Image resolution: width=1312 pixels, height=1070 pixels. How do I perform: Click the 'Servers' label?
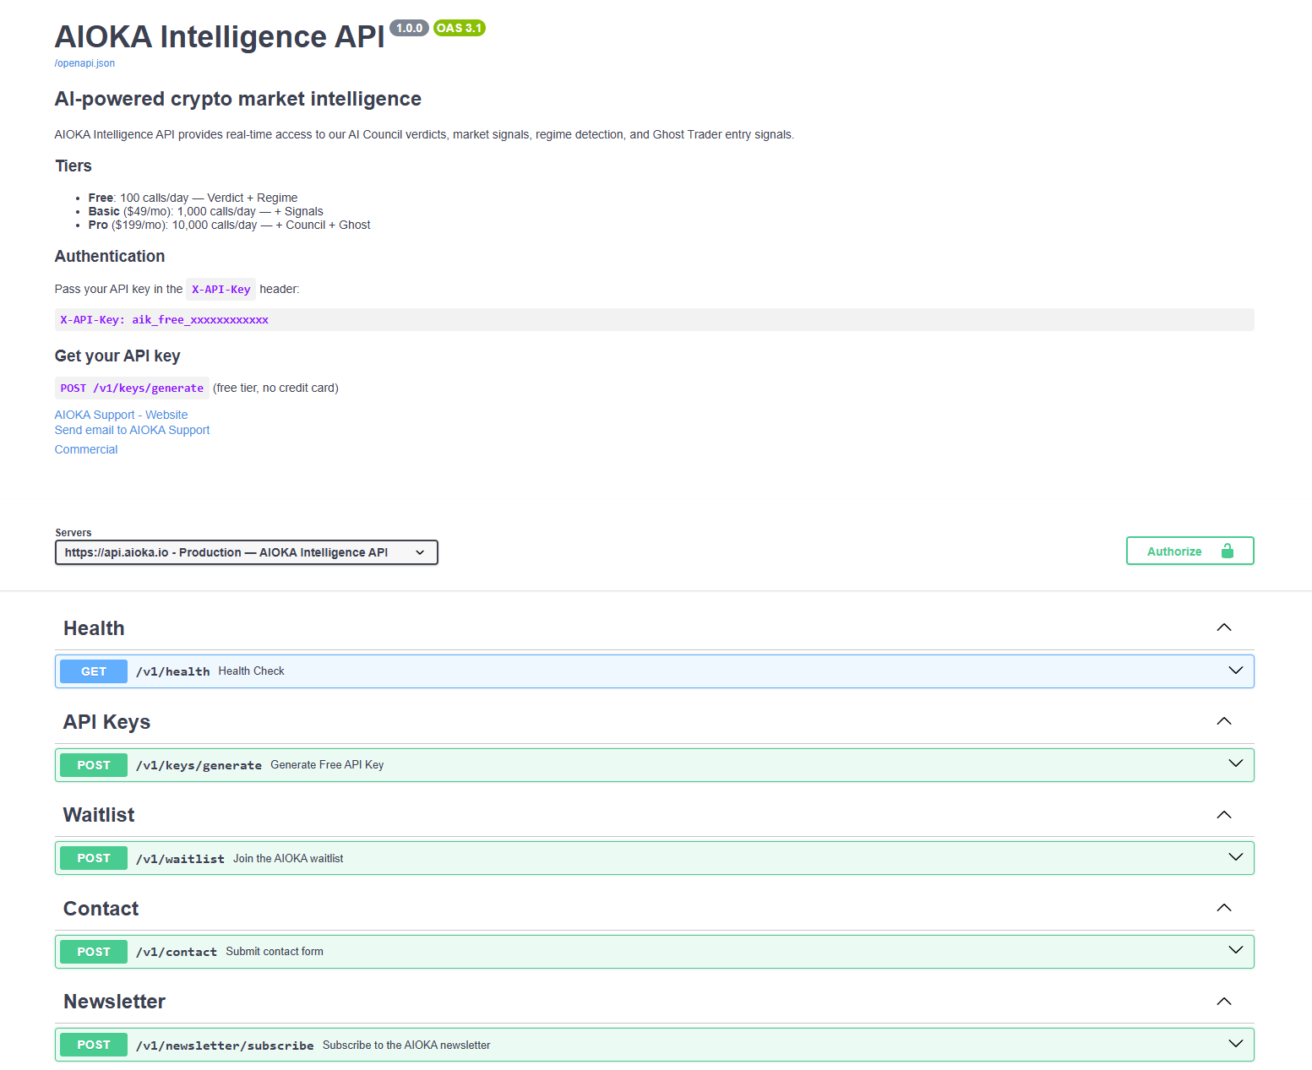click(73, 533)
